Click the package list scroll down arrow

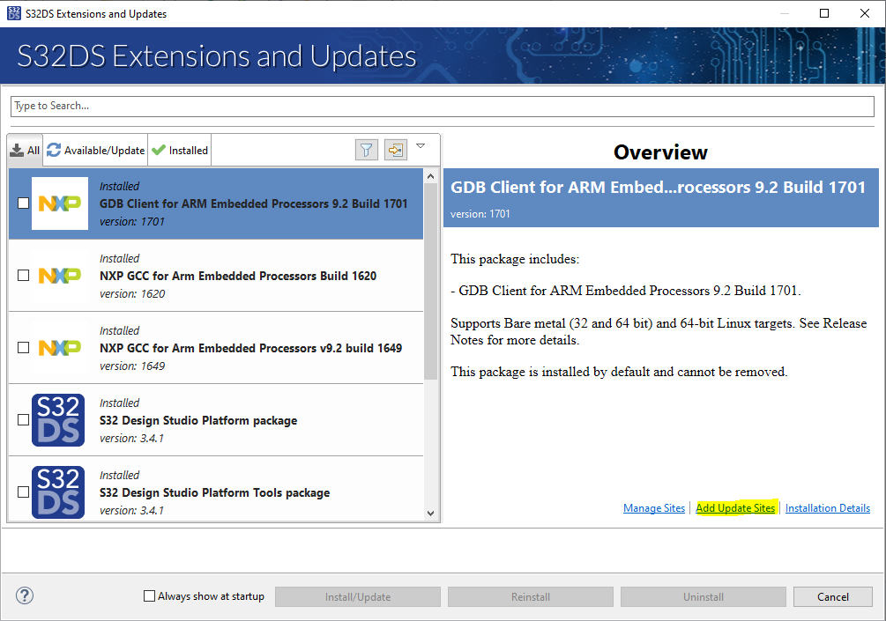(x=431, y=513)
